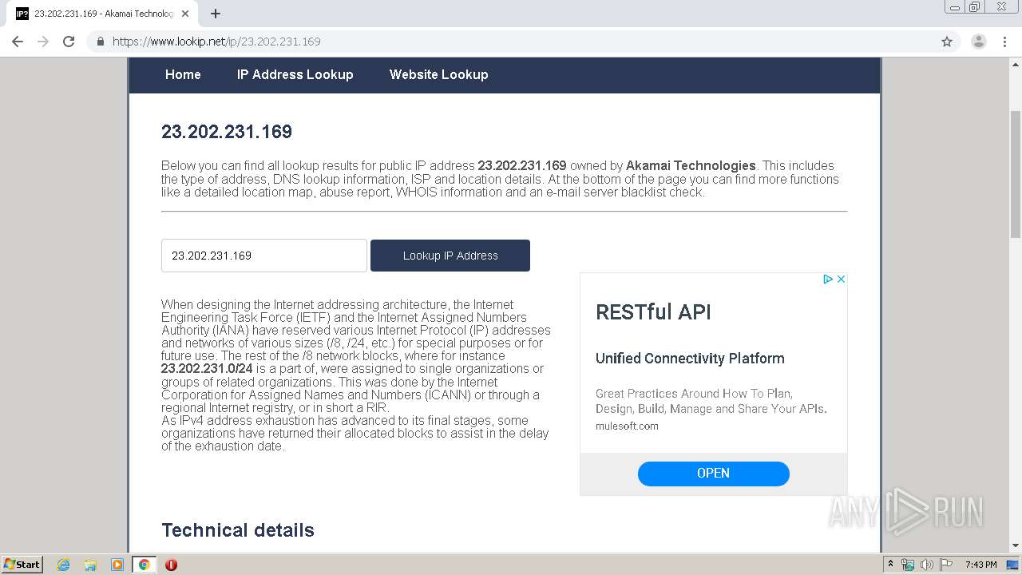Open File Explorer folder on taskbar
Screen dimensions: 1022x575
coord(90,565)
